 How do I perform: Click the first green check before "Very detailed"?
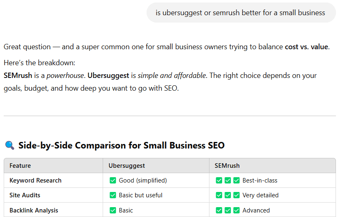pyautogui.click(x=219, y=195)
